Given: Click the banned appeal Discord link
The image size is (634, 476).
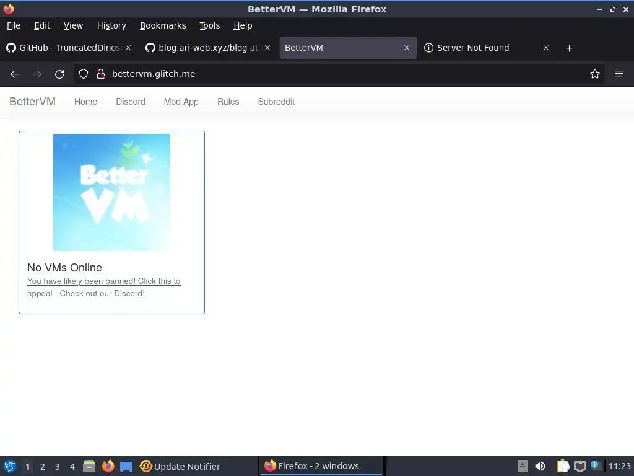Looking at the screenshot, I should pos(104,287).
